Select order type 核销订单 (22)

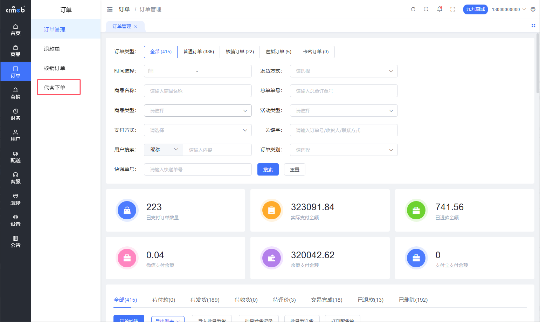(x=240, y=52)
